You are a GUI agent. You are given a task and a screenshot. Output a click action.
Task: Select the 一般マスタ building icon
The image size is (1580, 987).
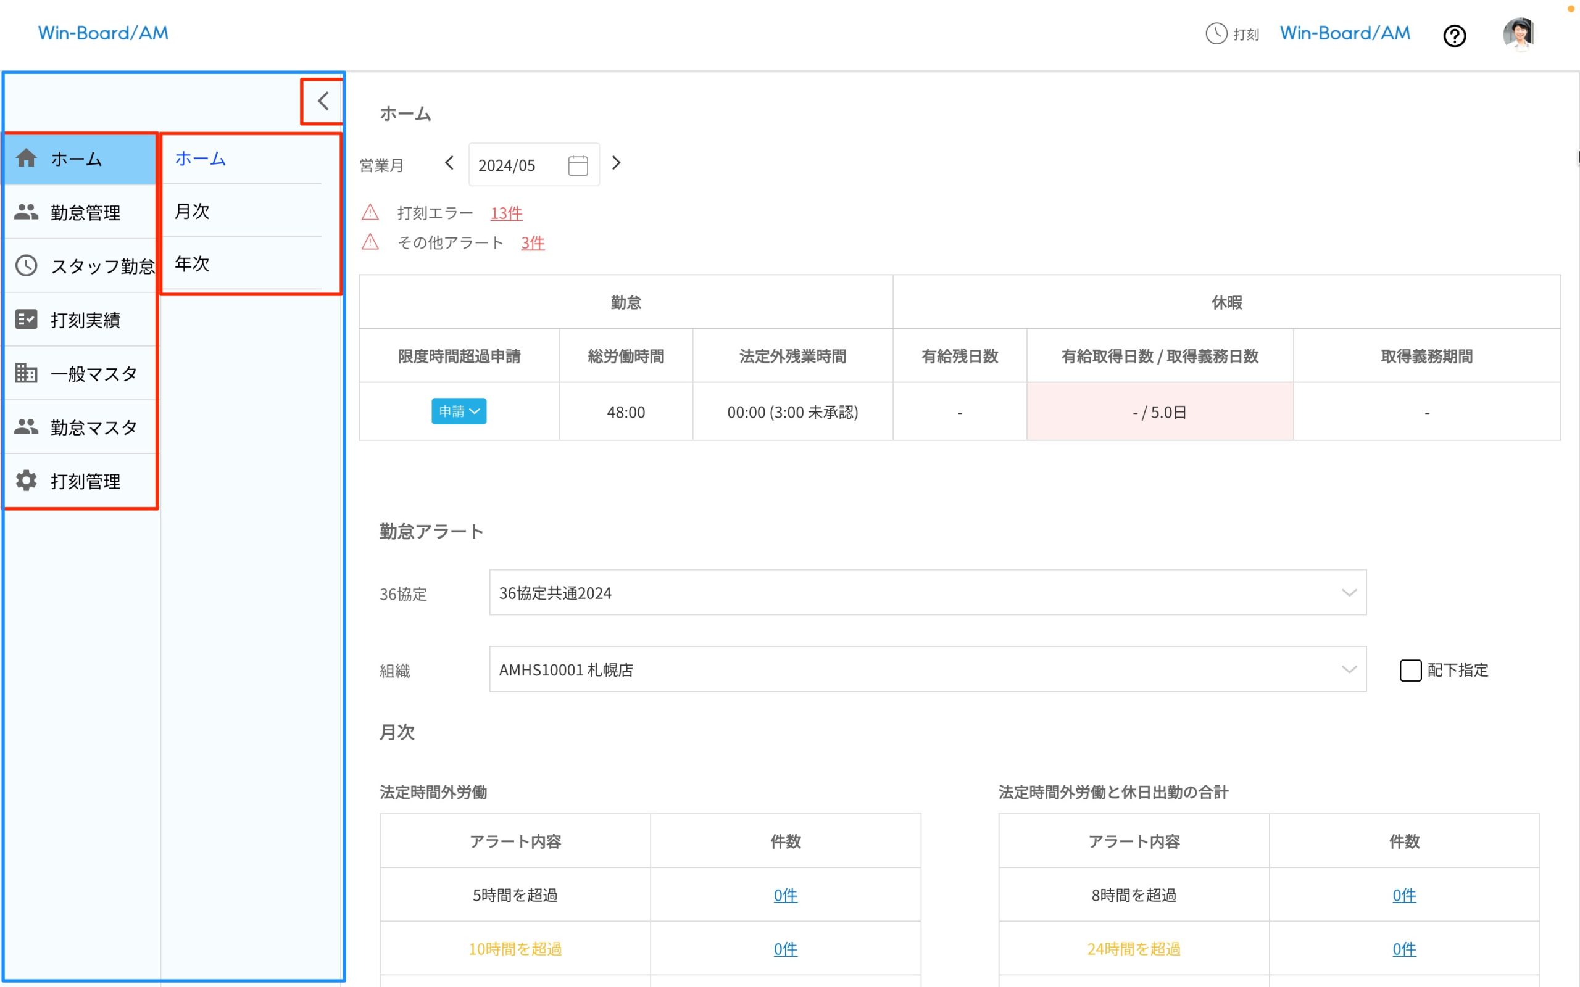(27, 373)
